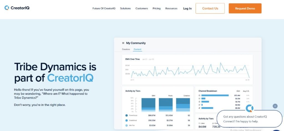This screenshot has height=131, width=284.
Task: Open the Solutions menu
Action: 125,9
